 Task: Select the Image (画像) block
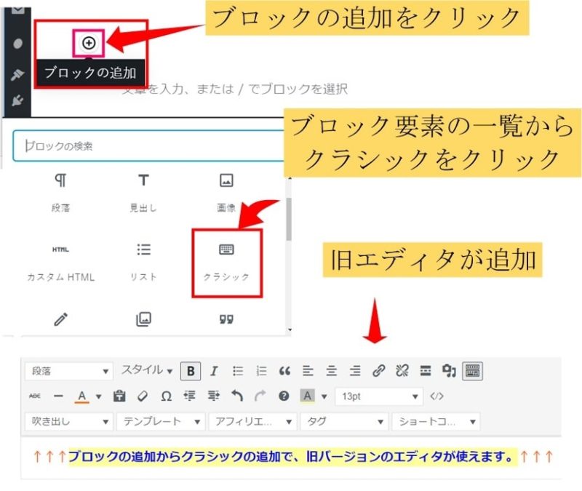(x=226, y=193)
